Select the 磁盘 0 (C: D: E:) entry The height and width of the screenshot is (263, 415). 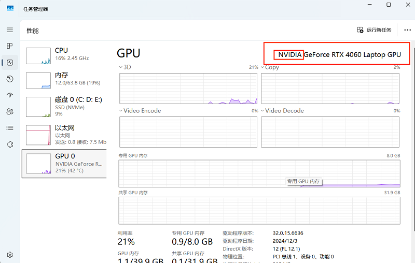tap(64, 107)
